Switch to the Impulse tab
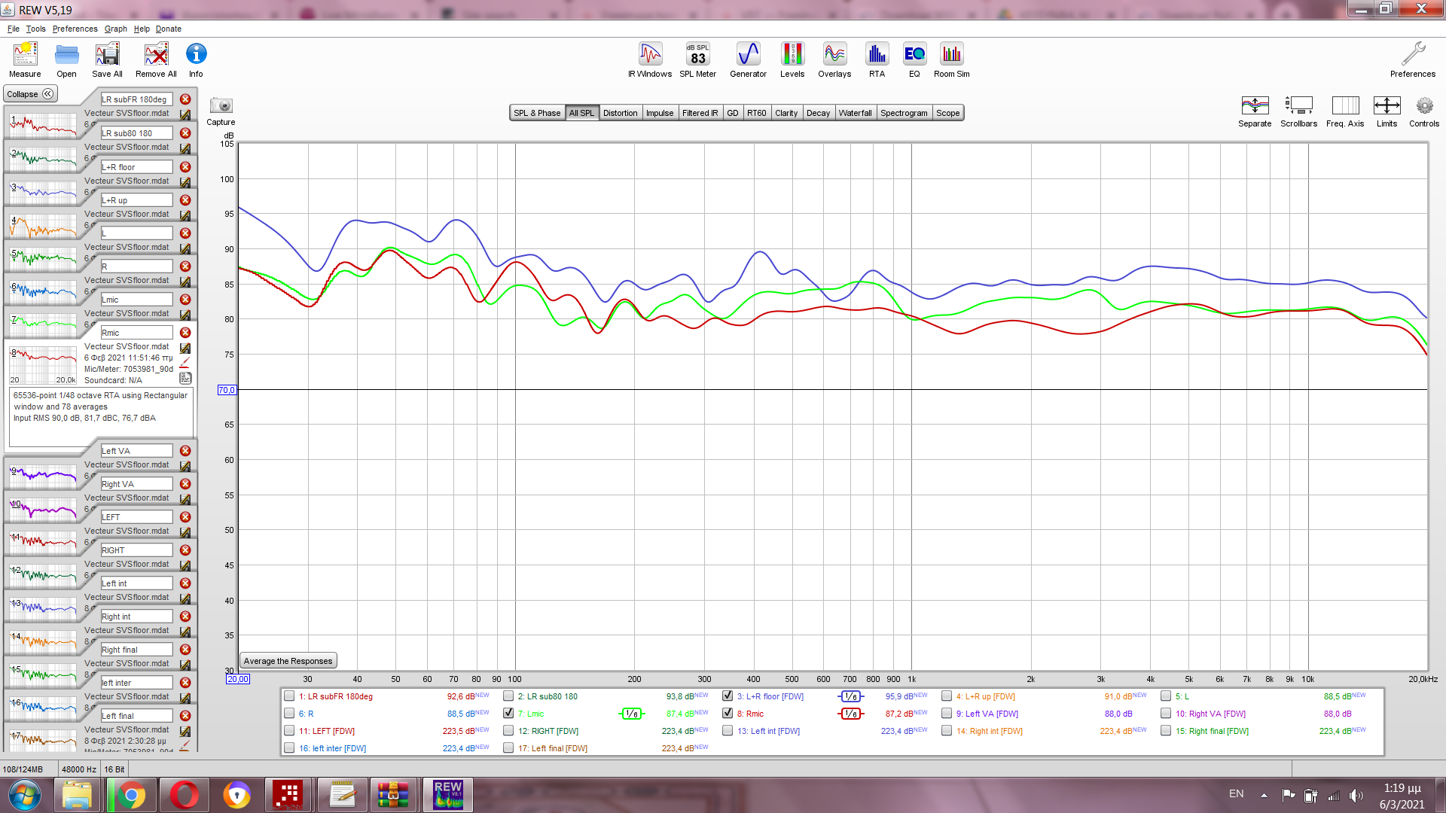The width and height of the screenshot is (1446, 813). point(660,113)
